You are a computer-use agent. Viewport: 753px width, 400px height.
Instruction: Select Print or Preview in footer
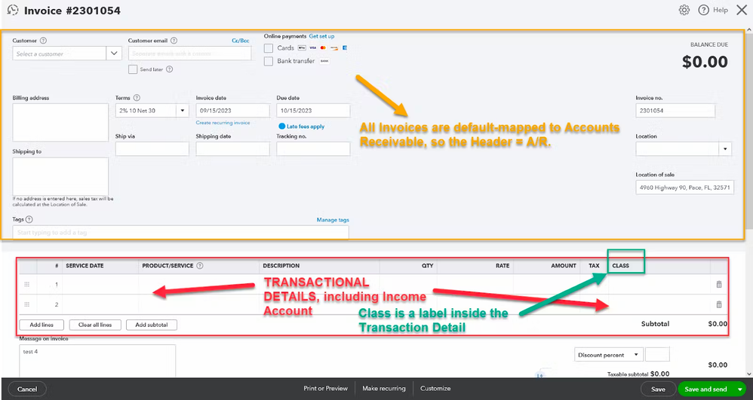(326, 389)
